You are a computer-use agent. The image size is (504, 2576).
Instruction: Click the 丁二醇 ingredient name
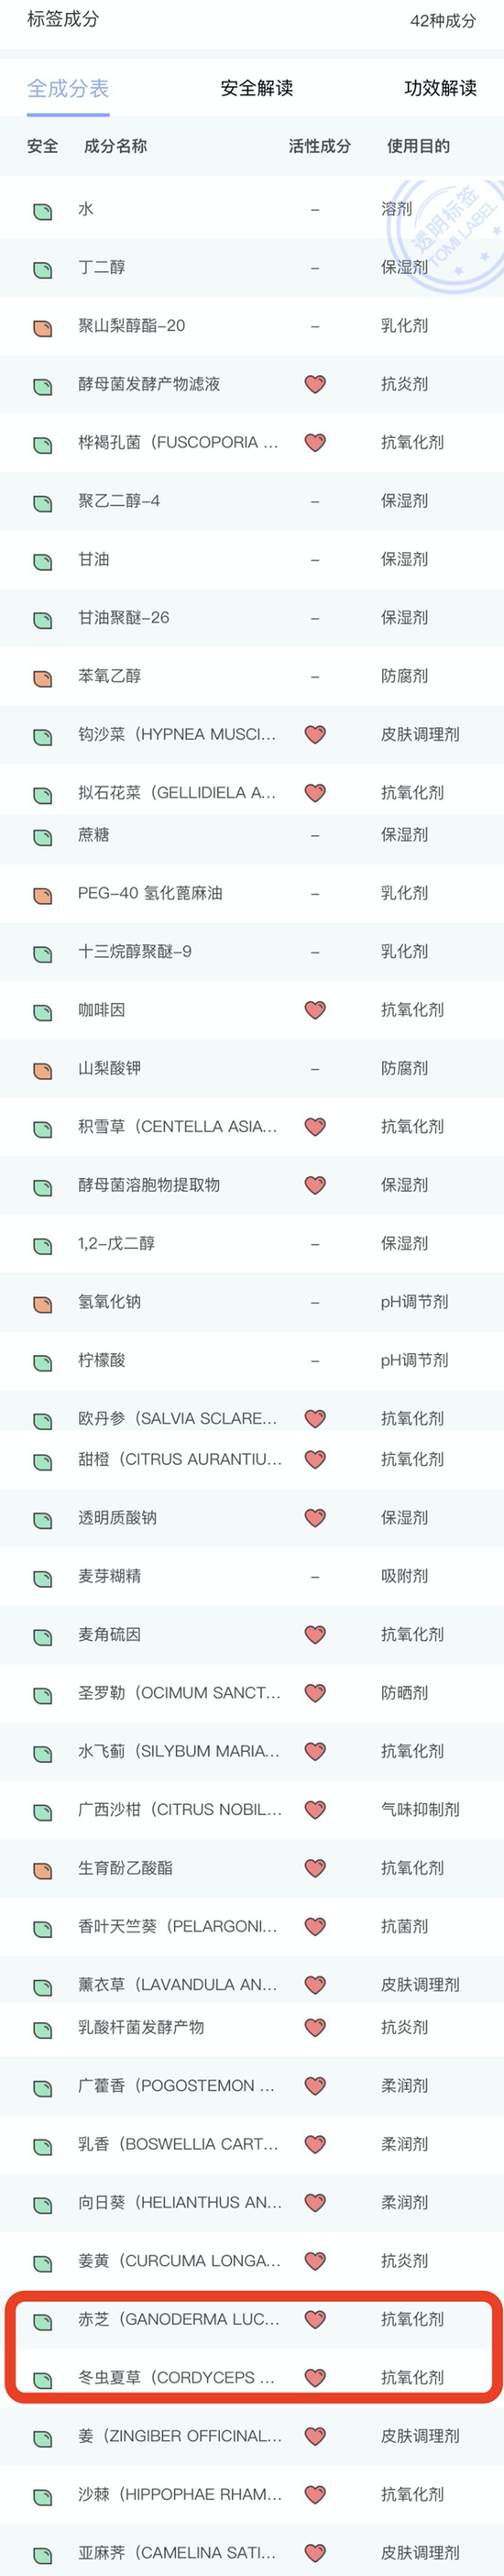102,267
